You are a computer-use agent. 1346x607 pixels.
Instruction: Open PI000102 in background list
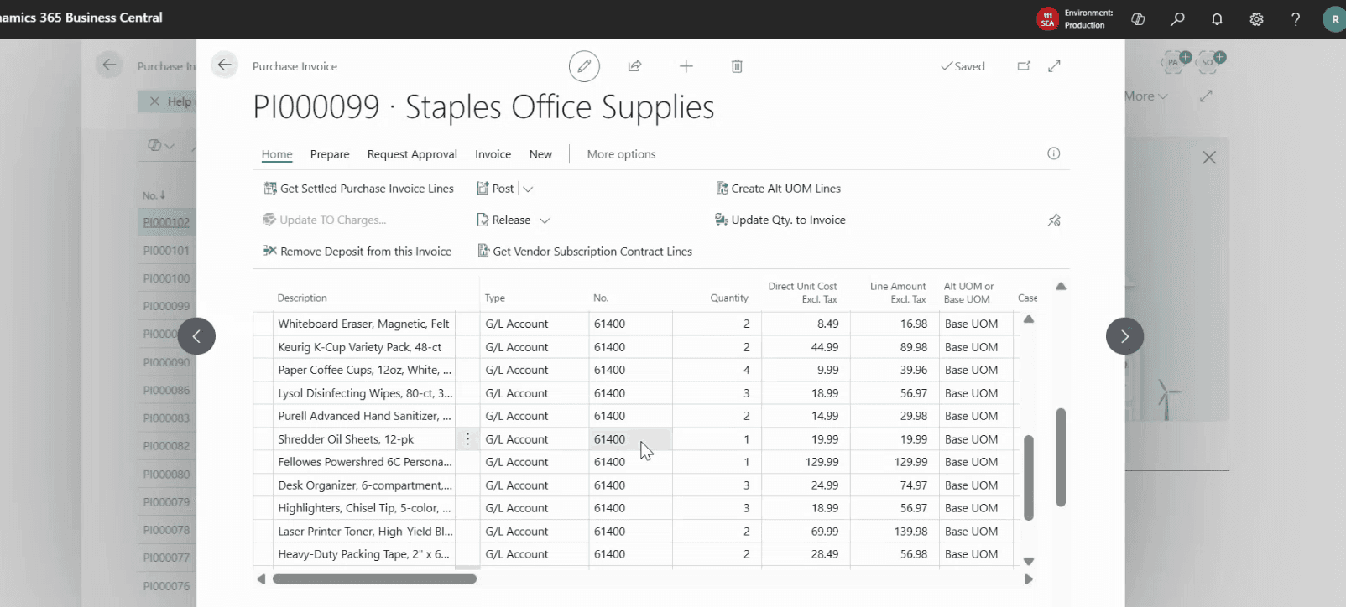[x=166, y=222]
